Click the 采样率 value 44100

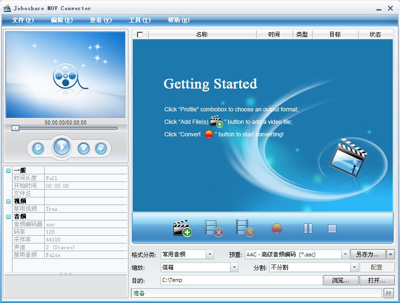pos(86,240)
